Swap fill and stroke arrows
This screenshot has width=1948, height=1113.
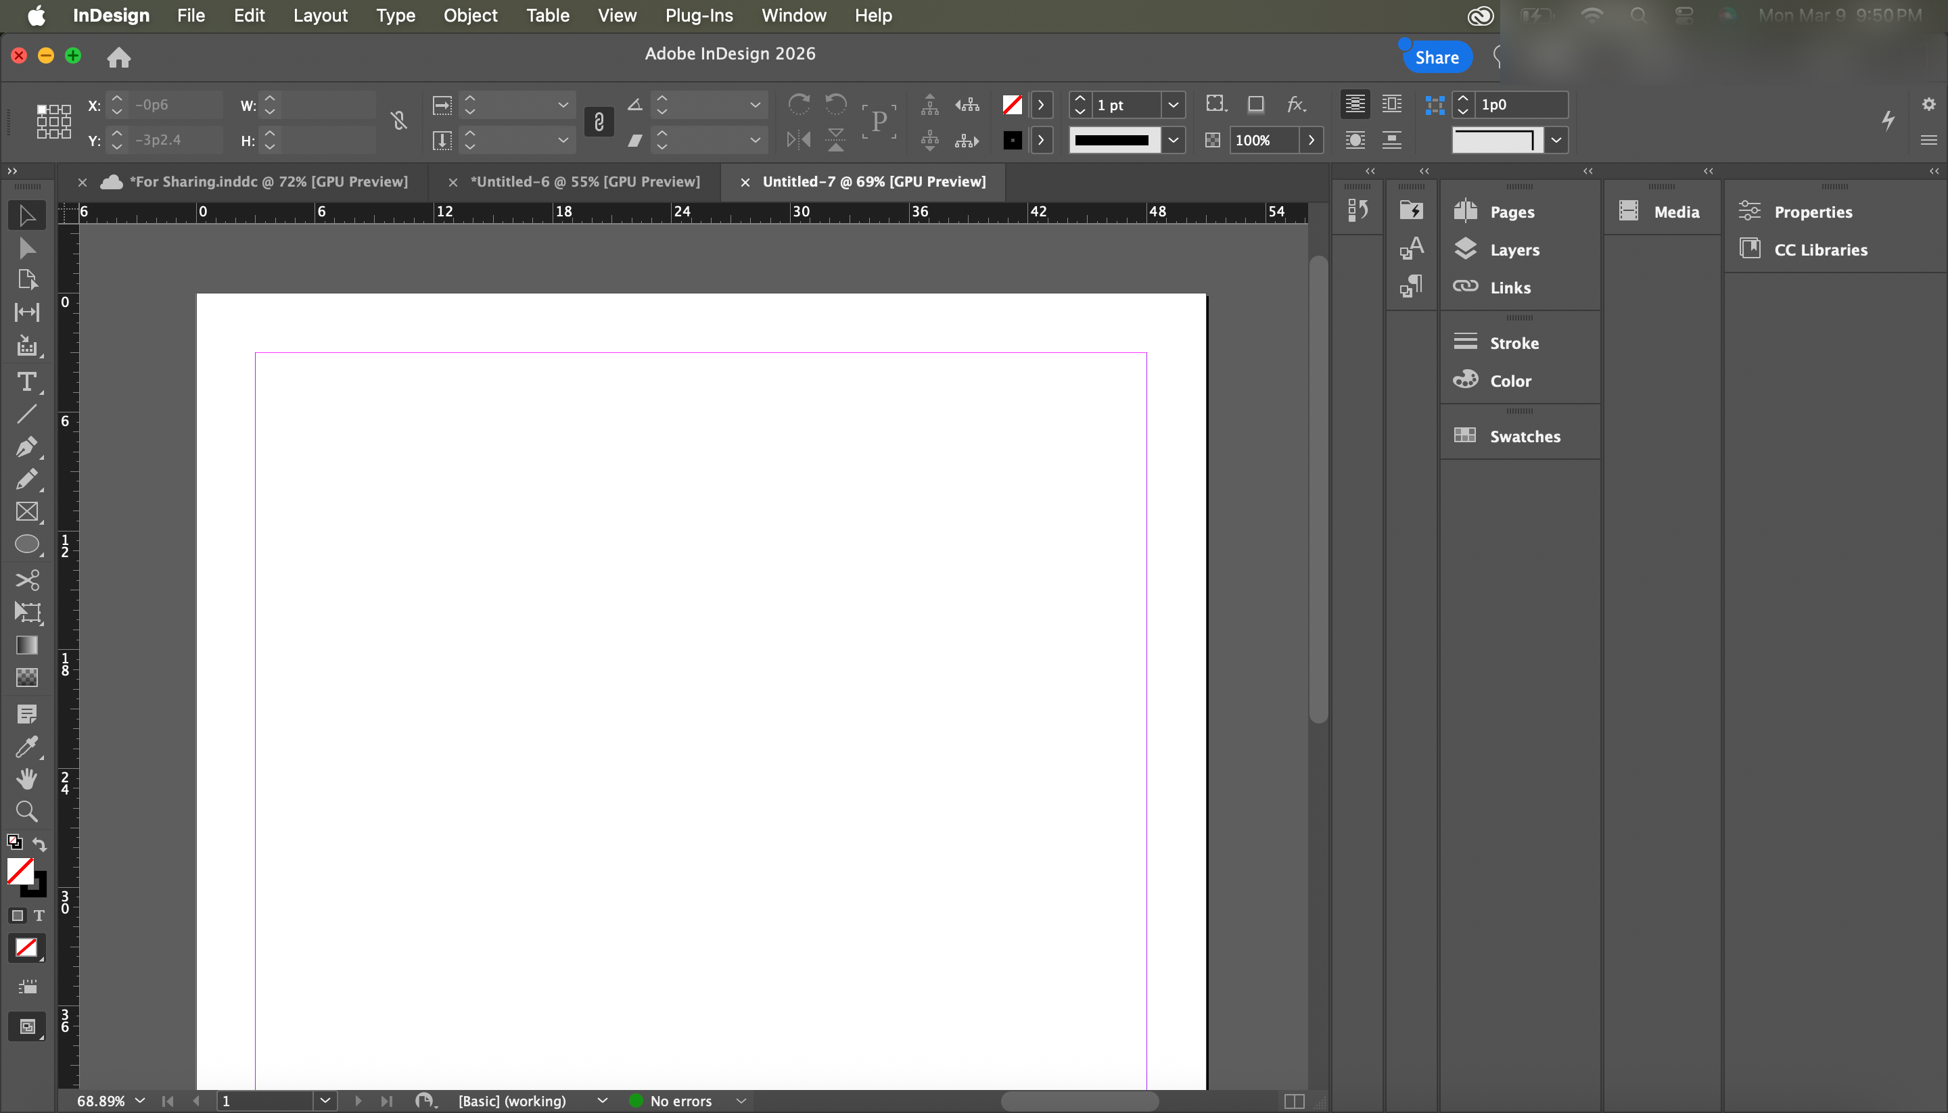40,845
